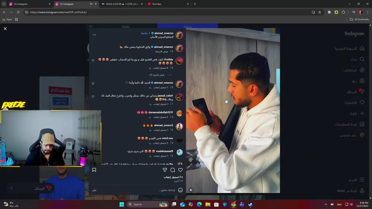Open the ahmad_zmero3 username link
This screenshot has width=372, height=209.
163,125
